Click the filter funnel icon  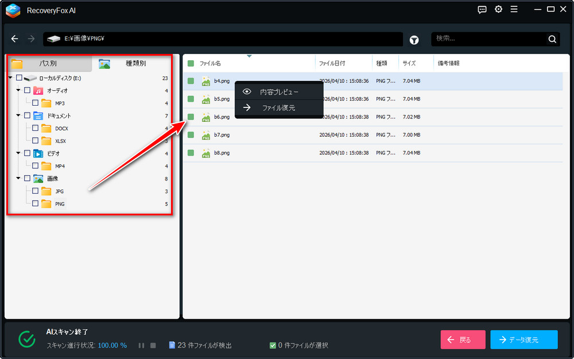point(414,40)
